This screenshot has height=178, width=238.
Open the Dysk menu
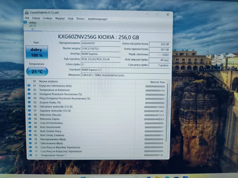70,19
